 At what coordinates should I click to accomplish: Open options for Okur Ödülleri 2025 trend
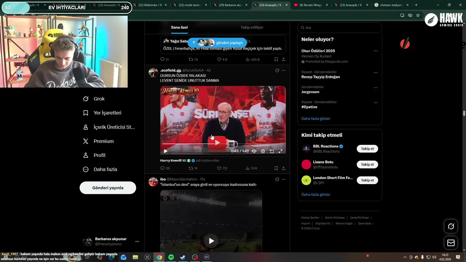[x=376, y=51]
